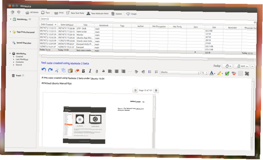Toggle strikethrough formatting
This screenshot has height=160, width=263.
103,71
